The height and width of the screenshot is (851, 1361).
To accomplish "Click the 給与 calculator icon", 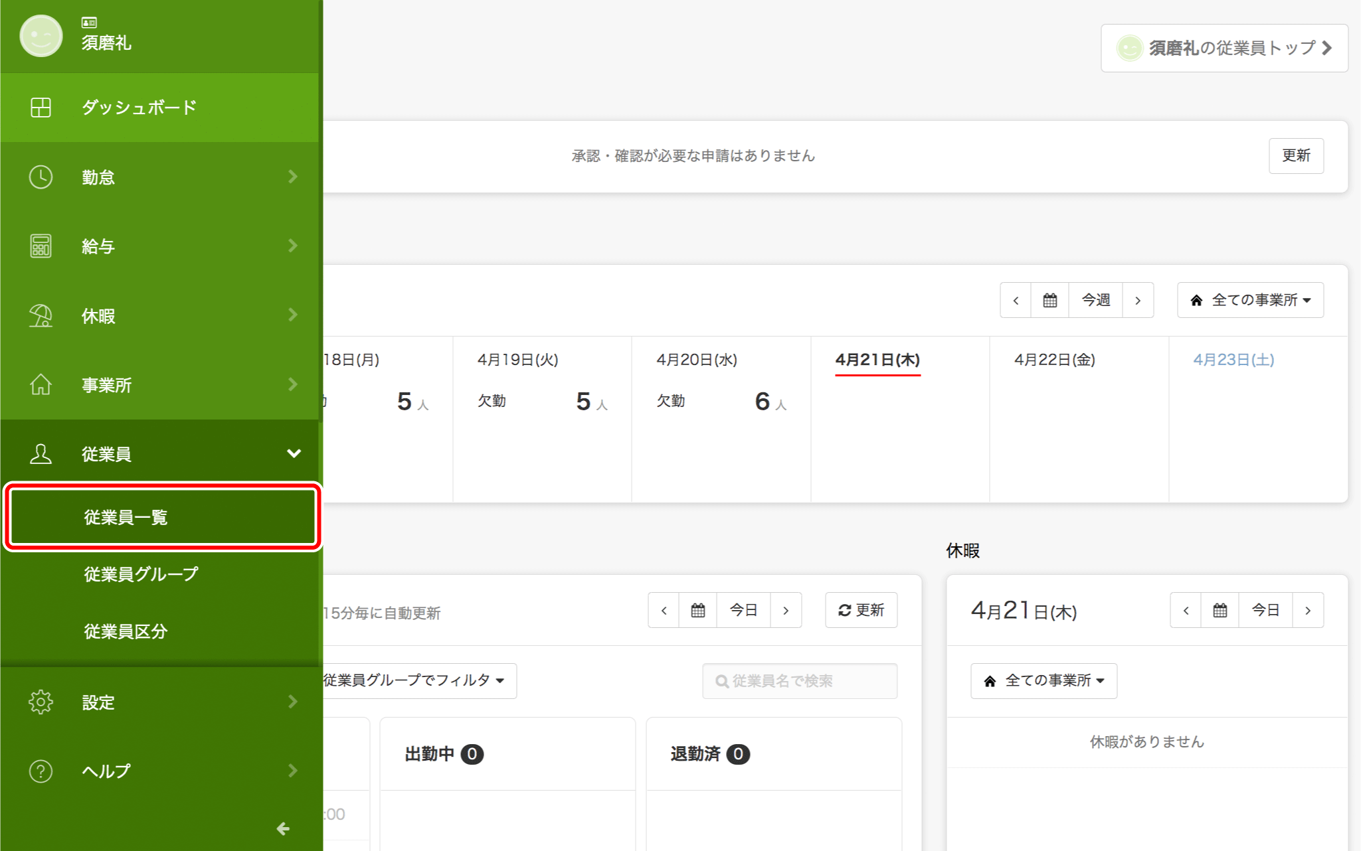I will [x=41, y=246].
